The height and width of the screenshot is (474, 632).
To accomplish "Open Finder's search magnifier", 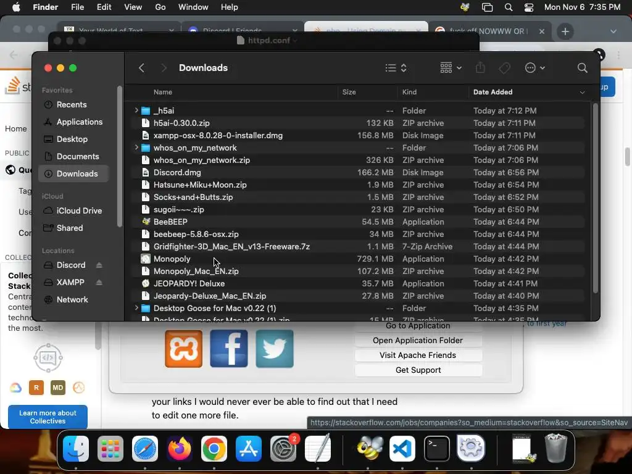I will 582,68.
